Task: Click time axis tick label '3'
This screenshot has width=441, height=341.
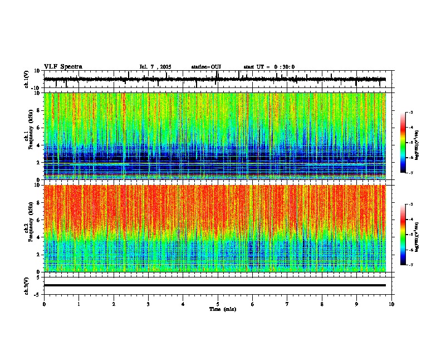Action: [x=148, y=304]
